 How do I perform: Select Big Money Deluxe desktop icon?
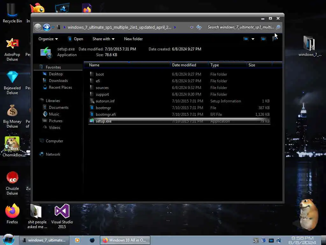pyautogui.click(x=12, y=116)
